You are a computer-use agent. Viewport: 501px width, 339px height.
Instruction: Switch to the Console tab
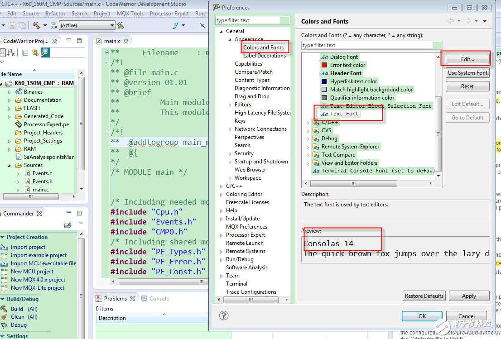coord(156,298)
